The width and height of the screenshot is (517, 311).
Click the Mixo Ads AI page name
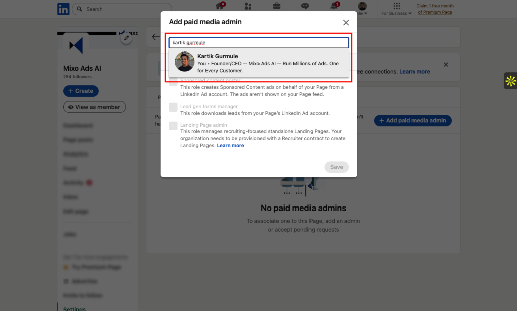click(82, 68)
